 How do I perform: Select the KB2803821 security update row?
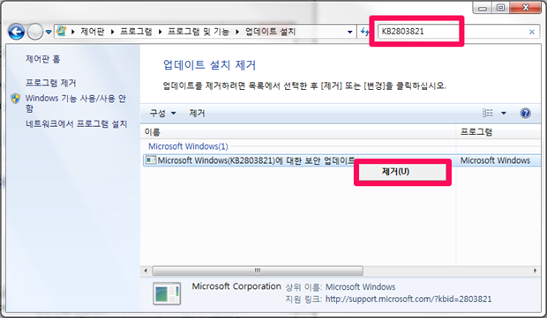(342, 160)
